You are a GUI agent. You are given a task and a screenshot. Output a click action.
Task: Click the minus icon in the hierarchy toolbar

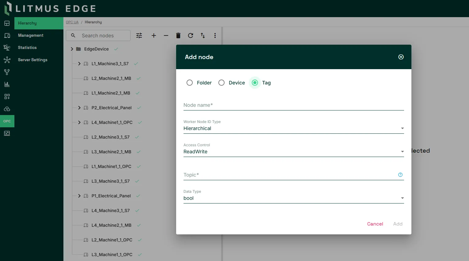coord(166,35)
